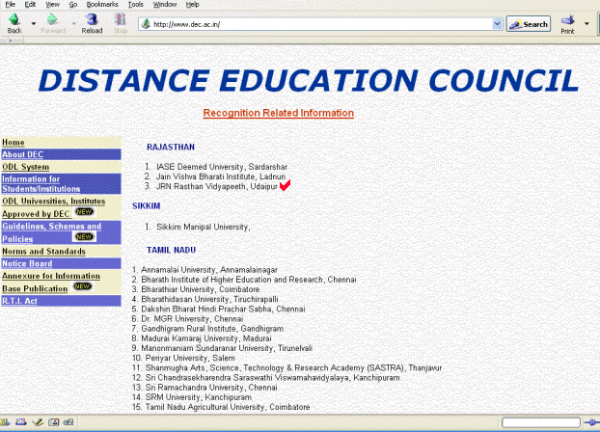Expand the Back history dropdown arrow
This screenshot has height=432, width=600.
pyautogui.click(x=34, y=24)
